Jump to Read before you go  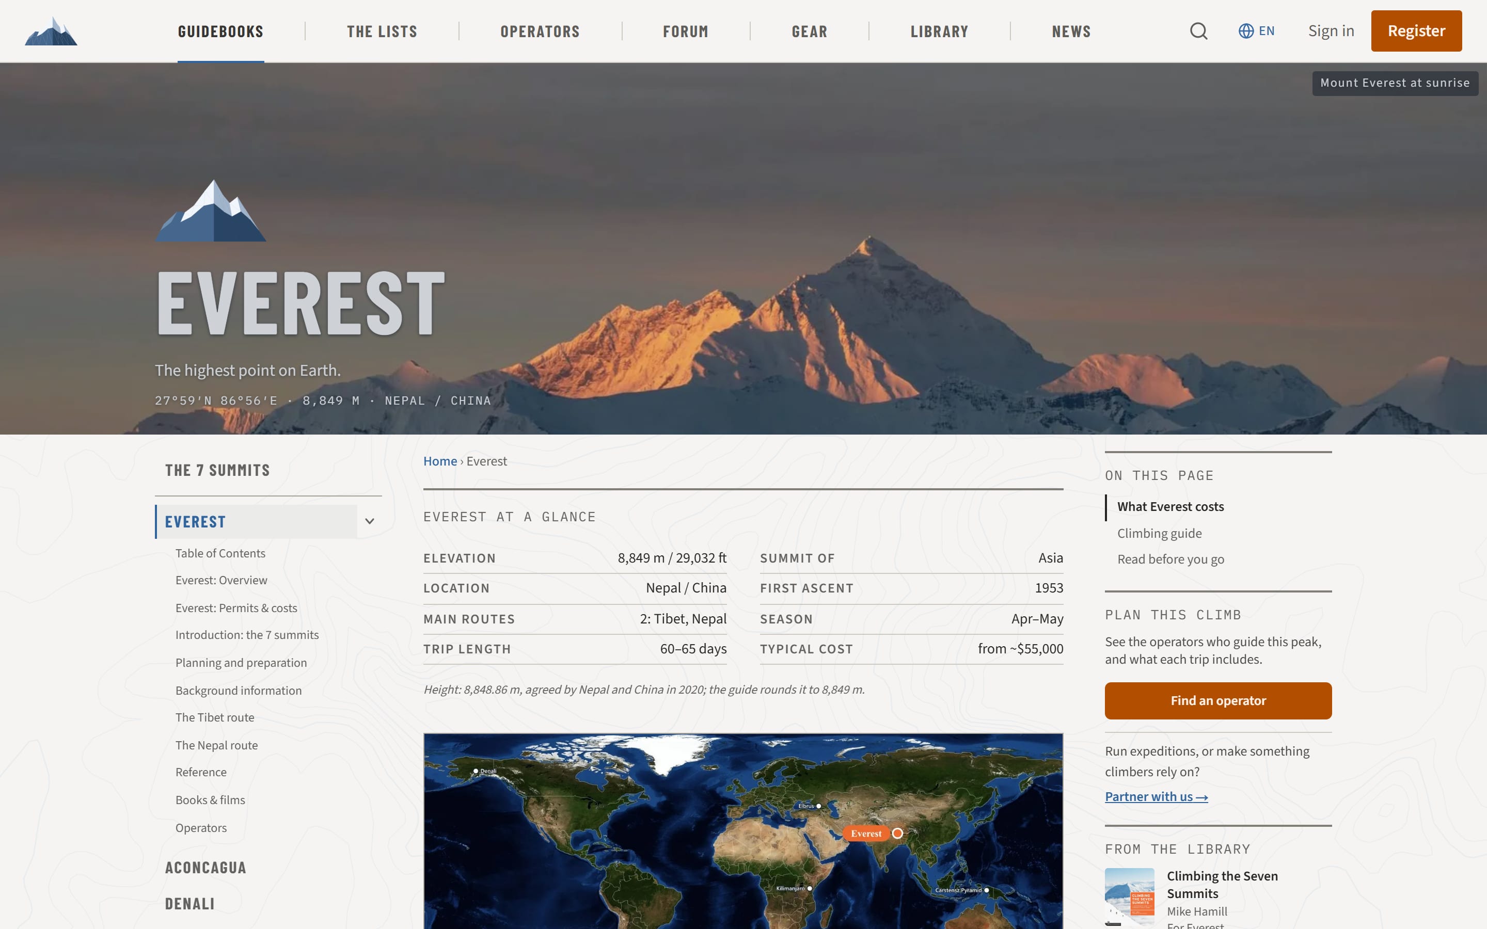pyautogui.click(x=1170, y=559)
